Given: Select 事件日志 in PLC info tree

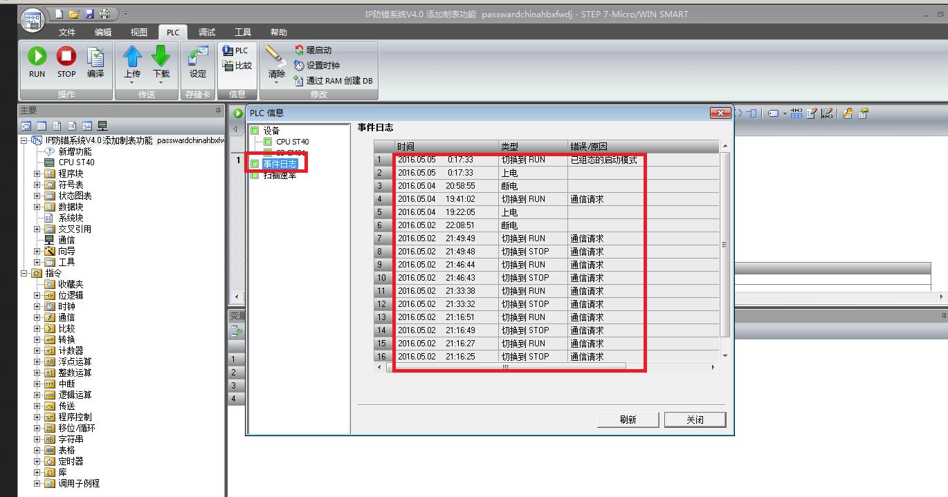Looking at the screenshot, I should click(x=280, y=164).
